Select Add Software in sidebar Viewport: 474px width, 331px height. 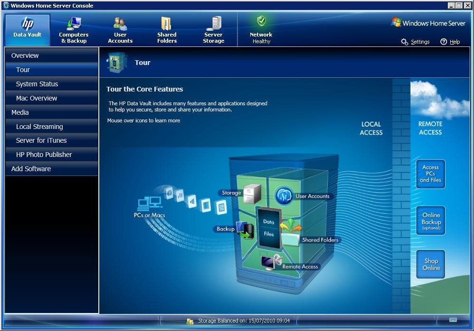coord(51,169)
